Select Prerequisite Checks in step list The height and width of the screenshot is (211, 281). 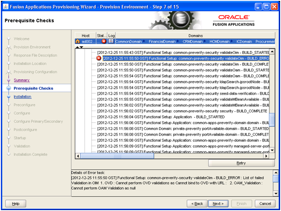click(x=33, y=88)
